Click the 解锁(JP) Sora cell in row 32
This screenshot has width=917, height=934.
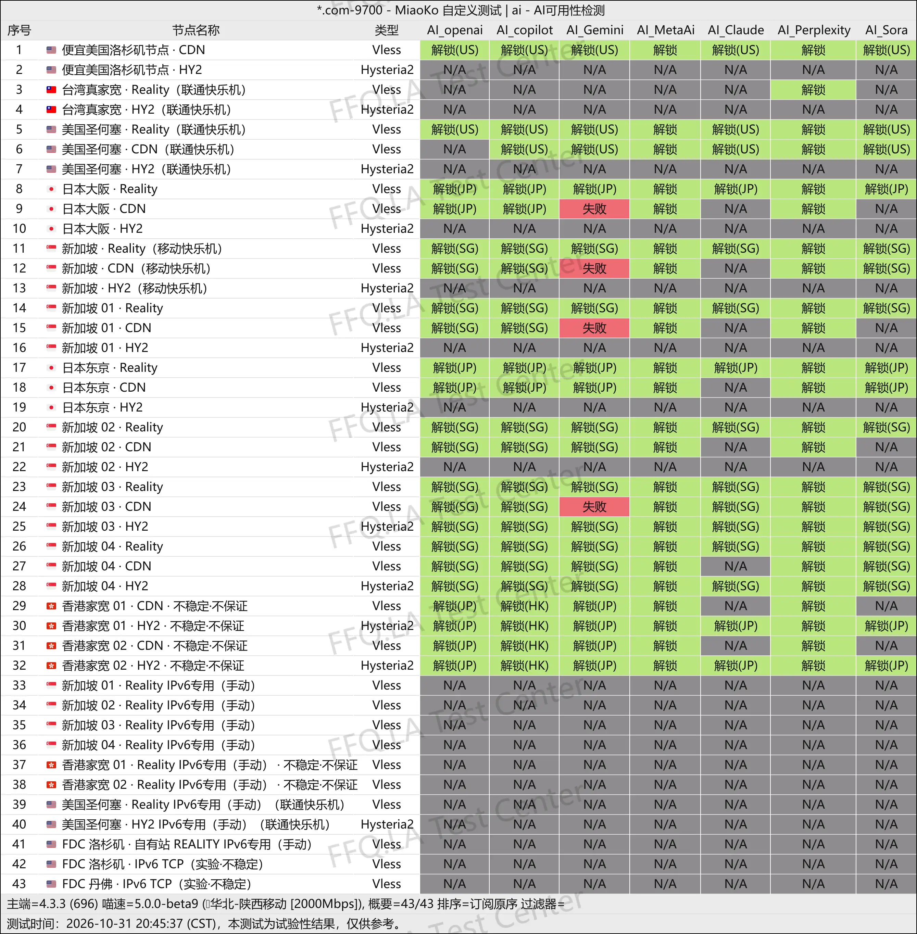[x=886, y=665]
